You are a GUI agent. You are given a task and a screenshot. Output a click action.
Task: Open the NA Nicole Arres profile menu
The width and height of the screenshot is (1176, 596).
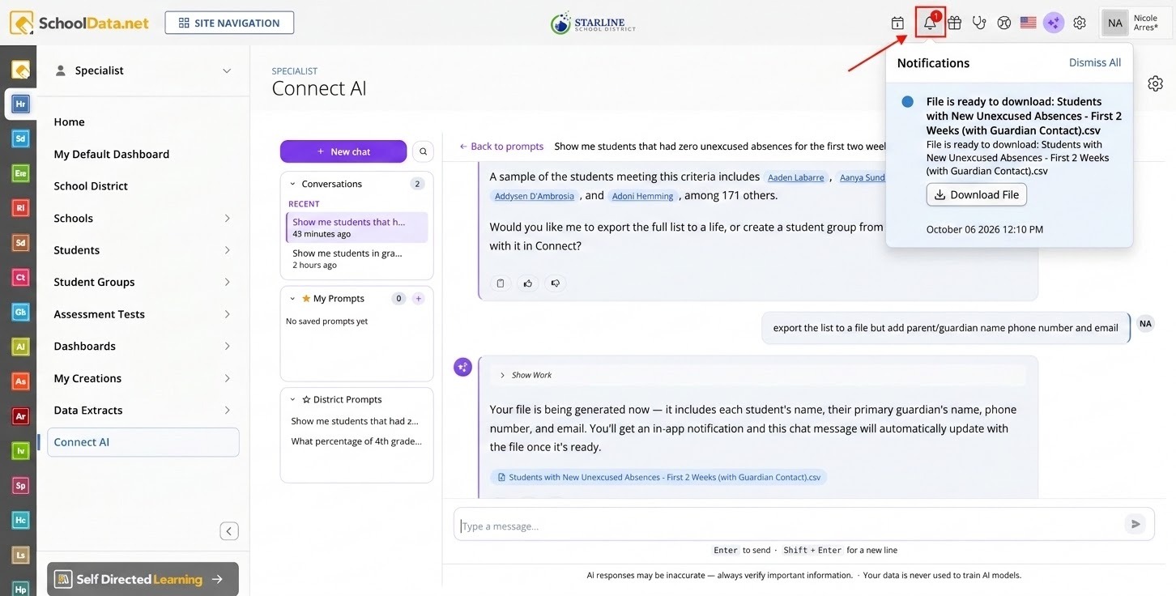[x=1135, y=23]
